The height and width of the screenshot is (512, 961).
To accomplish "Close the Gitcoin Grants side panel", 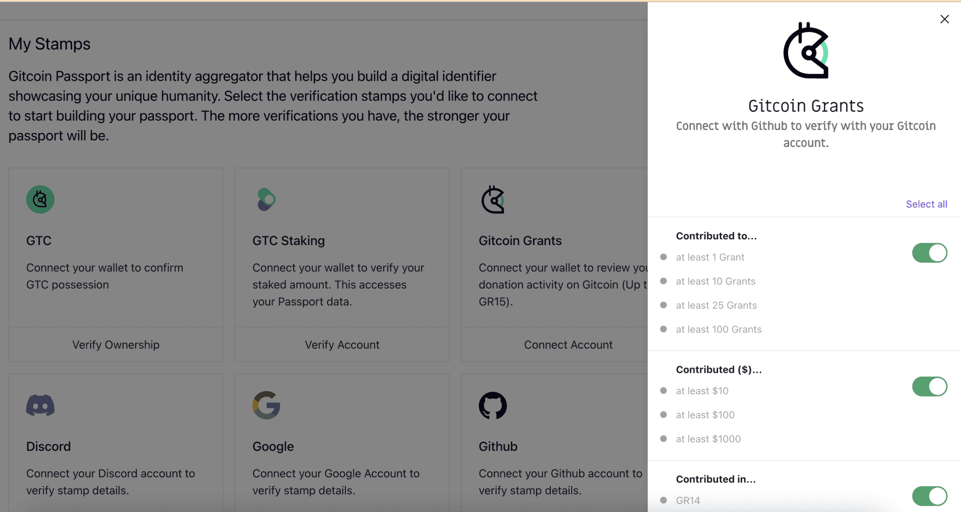I will [944, 19].
